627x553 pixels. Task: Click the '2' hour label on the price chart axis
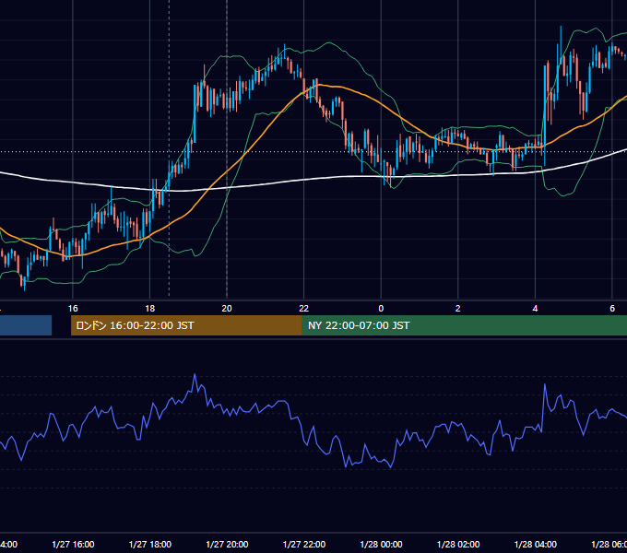click(x=458, y=308)
